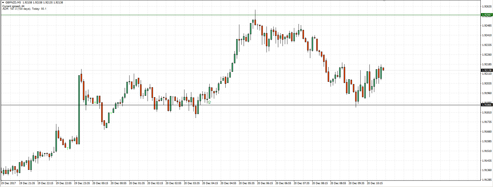Screen dimensions: 493x187
Task: Click the cyan up-arrow signal marker
Action: 209,102
